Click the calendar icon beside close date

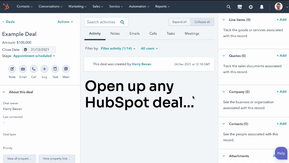25,49
